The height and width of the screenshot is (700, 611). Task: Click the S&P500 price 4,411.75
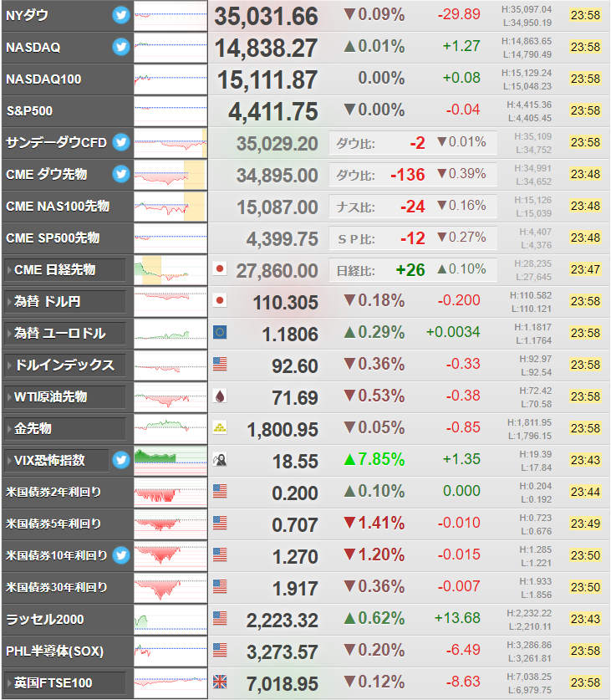coord(273,111)
